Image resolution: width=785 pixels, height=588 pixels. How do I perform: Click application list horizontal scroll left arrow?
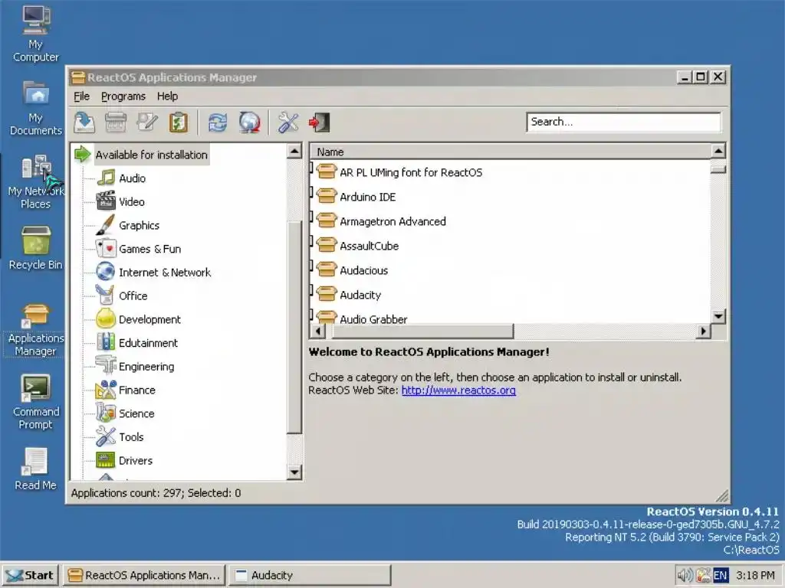(x=318, y=331)
